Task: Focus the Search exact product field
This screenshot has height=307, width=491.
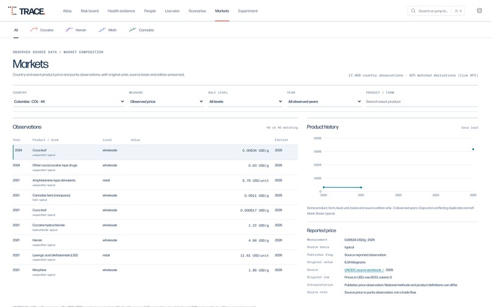Action: click(x=422, y=102)
